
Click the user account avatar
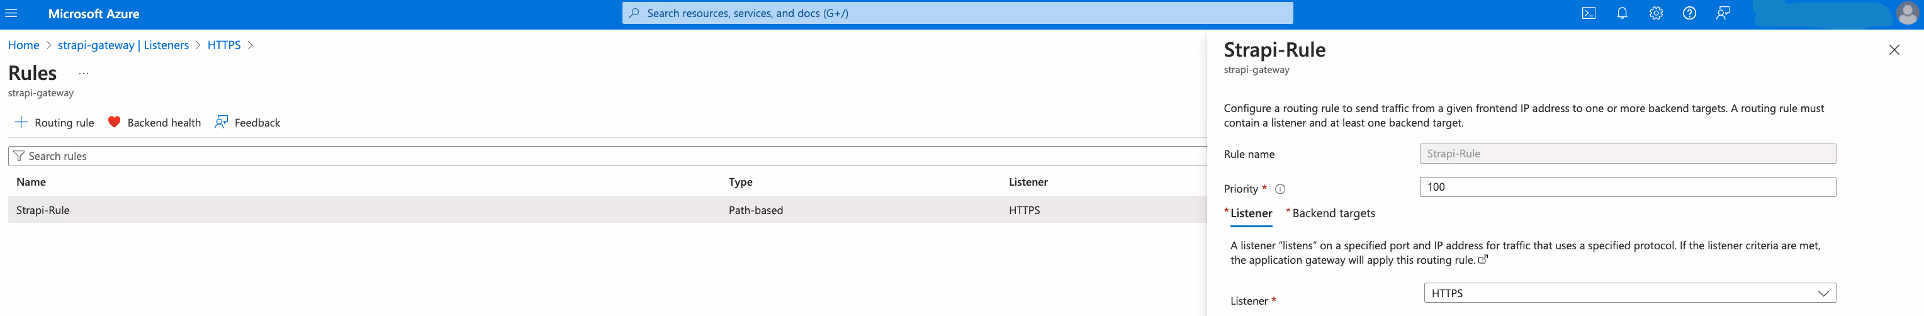pos(1907,13)
